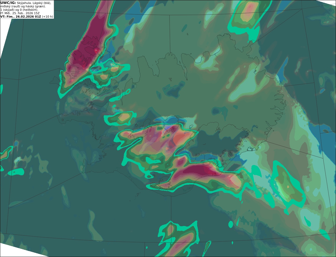Click the "UWC/IG:" bold title label
Viewport: 336px width, 257px height.
(8, 3)
